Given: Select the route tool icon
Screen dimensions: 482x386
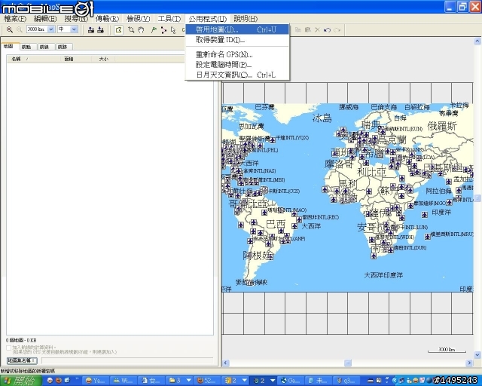Looking at the screenshot, I should [x=163, y=30].
